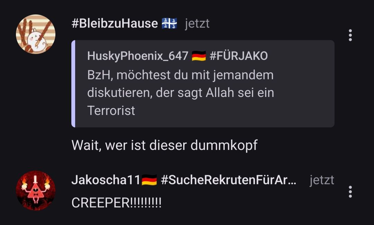The width and height of the screenshot is (374, 225).
Task: Tap Jakoscha11 red triangle avatar
Action: (36, 190)
